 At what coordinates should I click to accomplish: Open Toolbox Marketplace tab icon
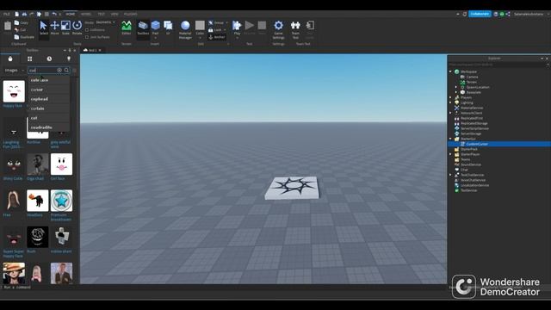(x=10, y=59)
